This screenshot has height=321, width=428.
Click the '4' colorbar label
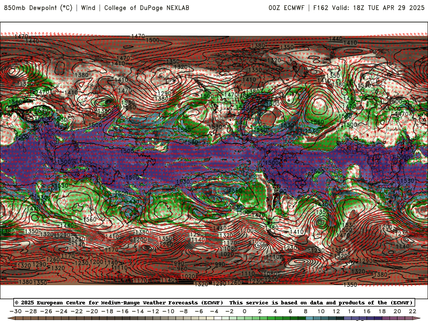[x=275, y=311]
